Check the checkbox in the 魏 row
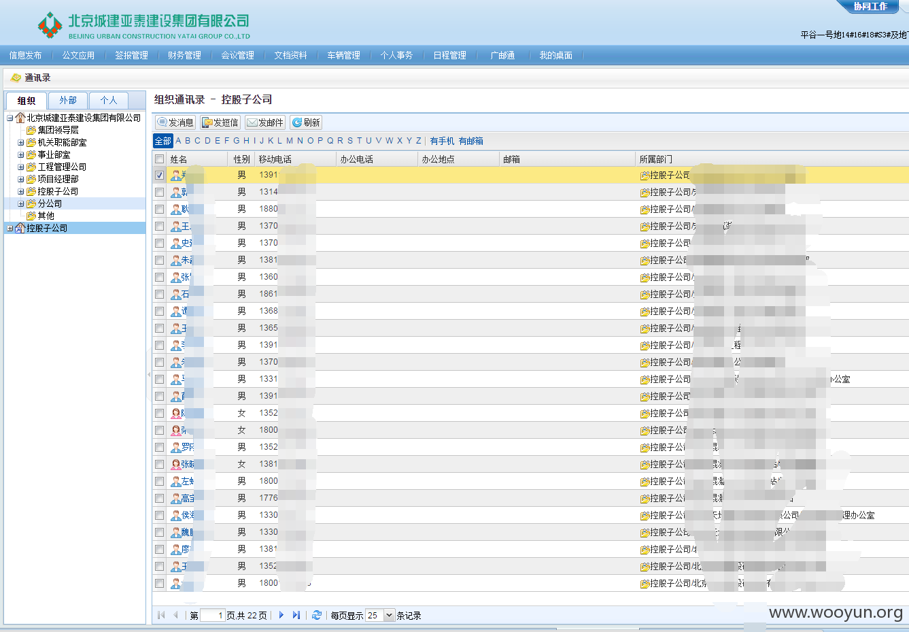Image resolution: width=909 pixels, height=632 pixels. click(x=160, y=532)
